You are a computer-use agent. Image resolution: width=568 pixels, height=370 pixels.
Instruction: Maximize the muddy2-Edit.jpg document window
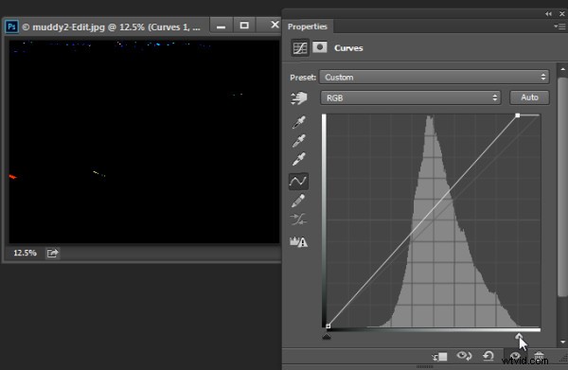[244, 26]
